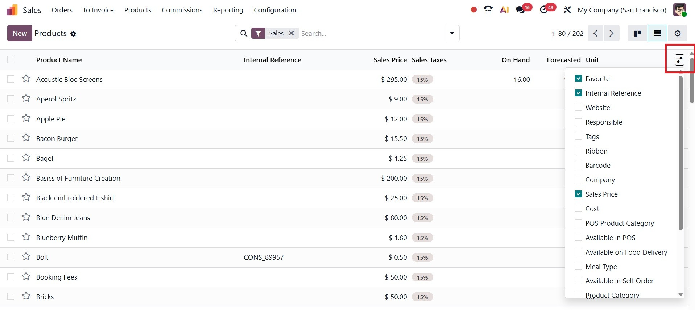
Task: Click the Sales app logo icon
Action: [12, 10]
